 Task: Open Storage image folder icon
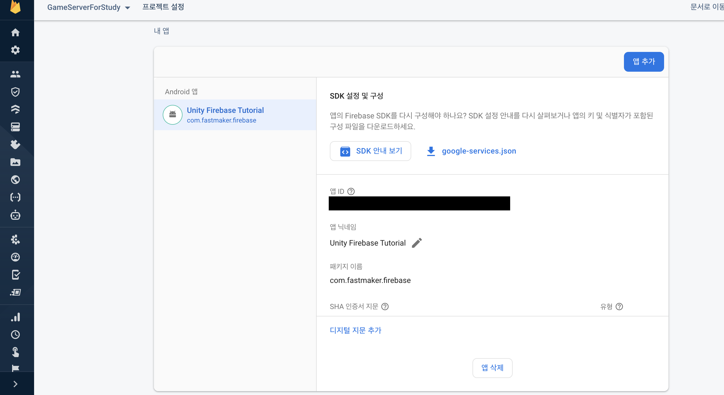coord(15,162)
